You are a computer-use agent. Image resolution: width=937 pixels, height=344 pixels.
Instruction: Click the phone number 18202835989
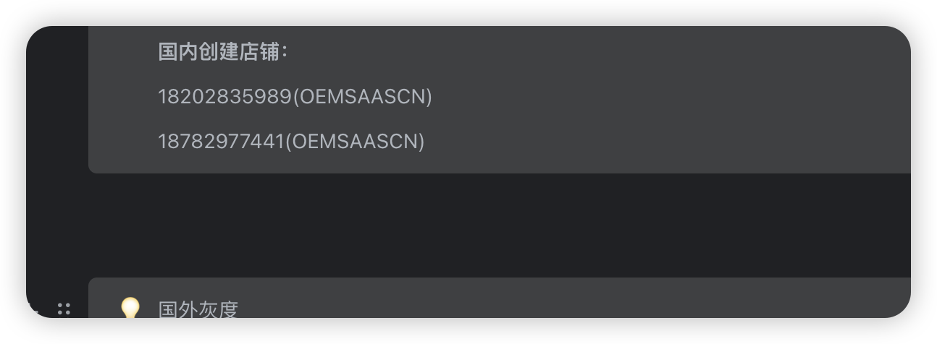[x=224, y=96]
